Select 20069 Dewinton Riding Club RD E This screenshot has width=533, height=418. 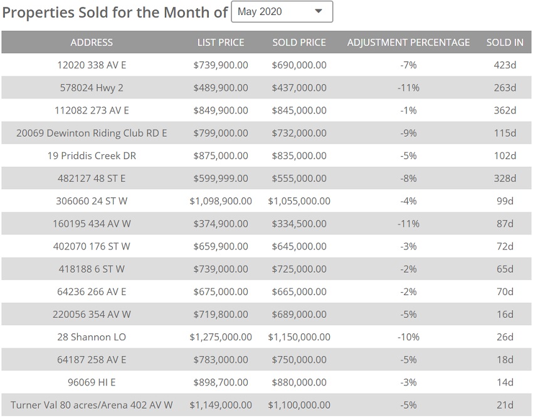tap(92, 133)
